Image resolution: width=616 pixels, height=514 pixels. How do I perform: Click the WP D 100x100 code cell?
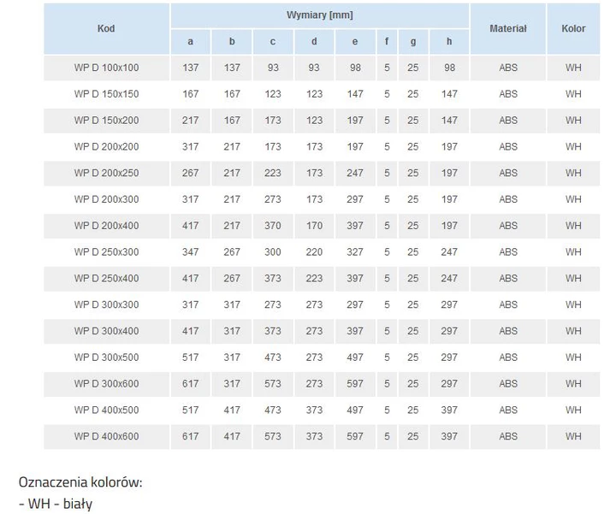coord(106,68)
